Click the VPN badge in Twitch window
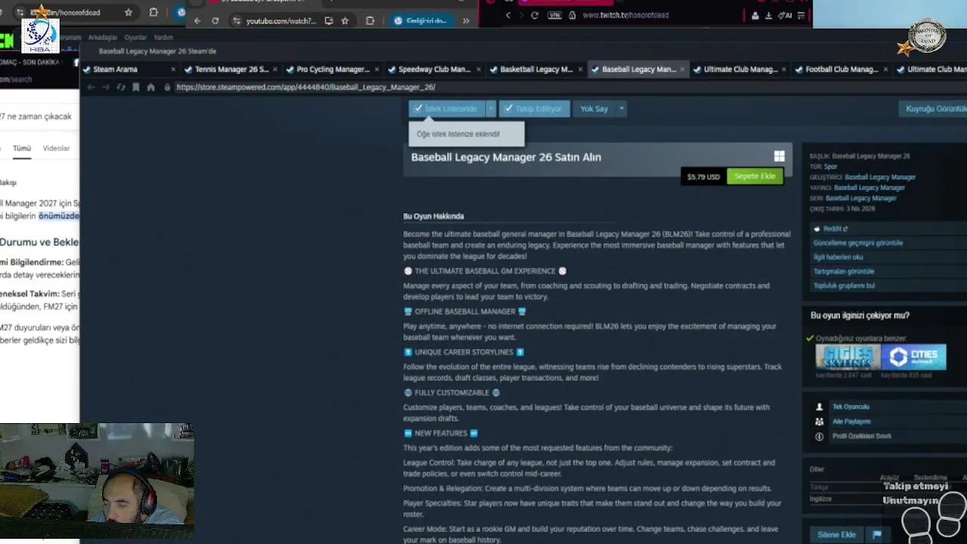This screenshot has width=967, height=544. point(556,15)
